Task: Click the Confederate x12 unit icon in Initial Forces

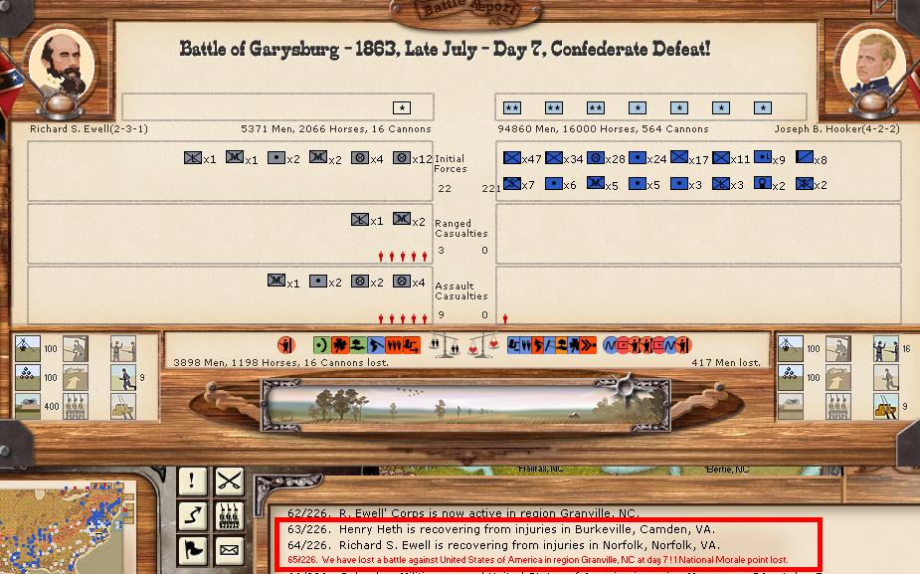Action: (402, 158)
